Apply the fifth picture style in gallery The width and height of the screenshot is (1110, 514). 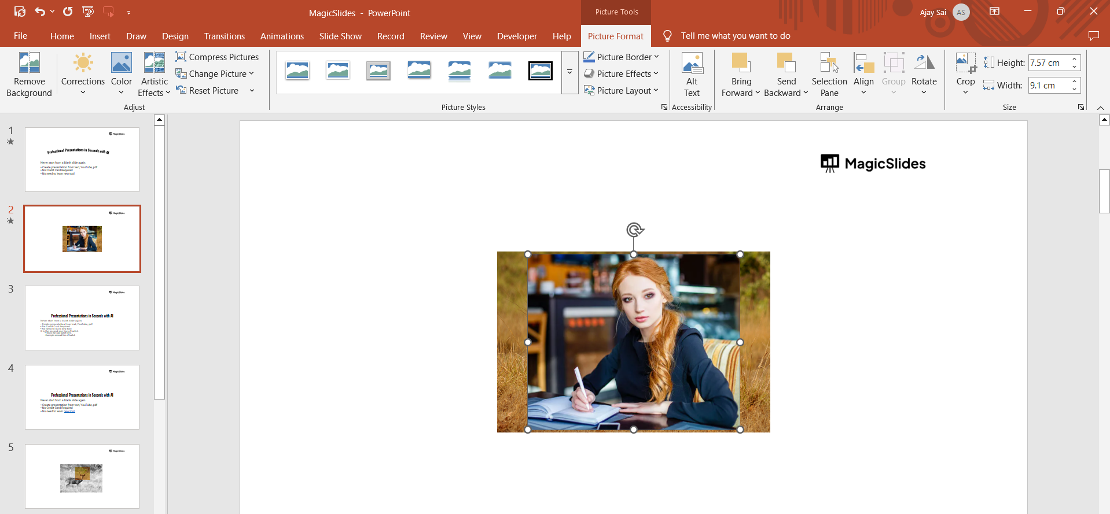point(460,71)
